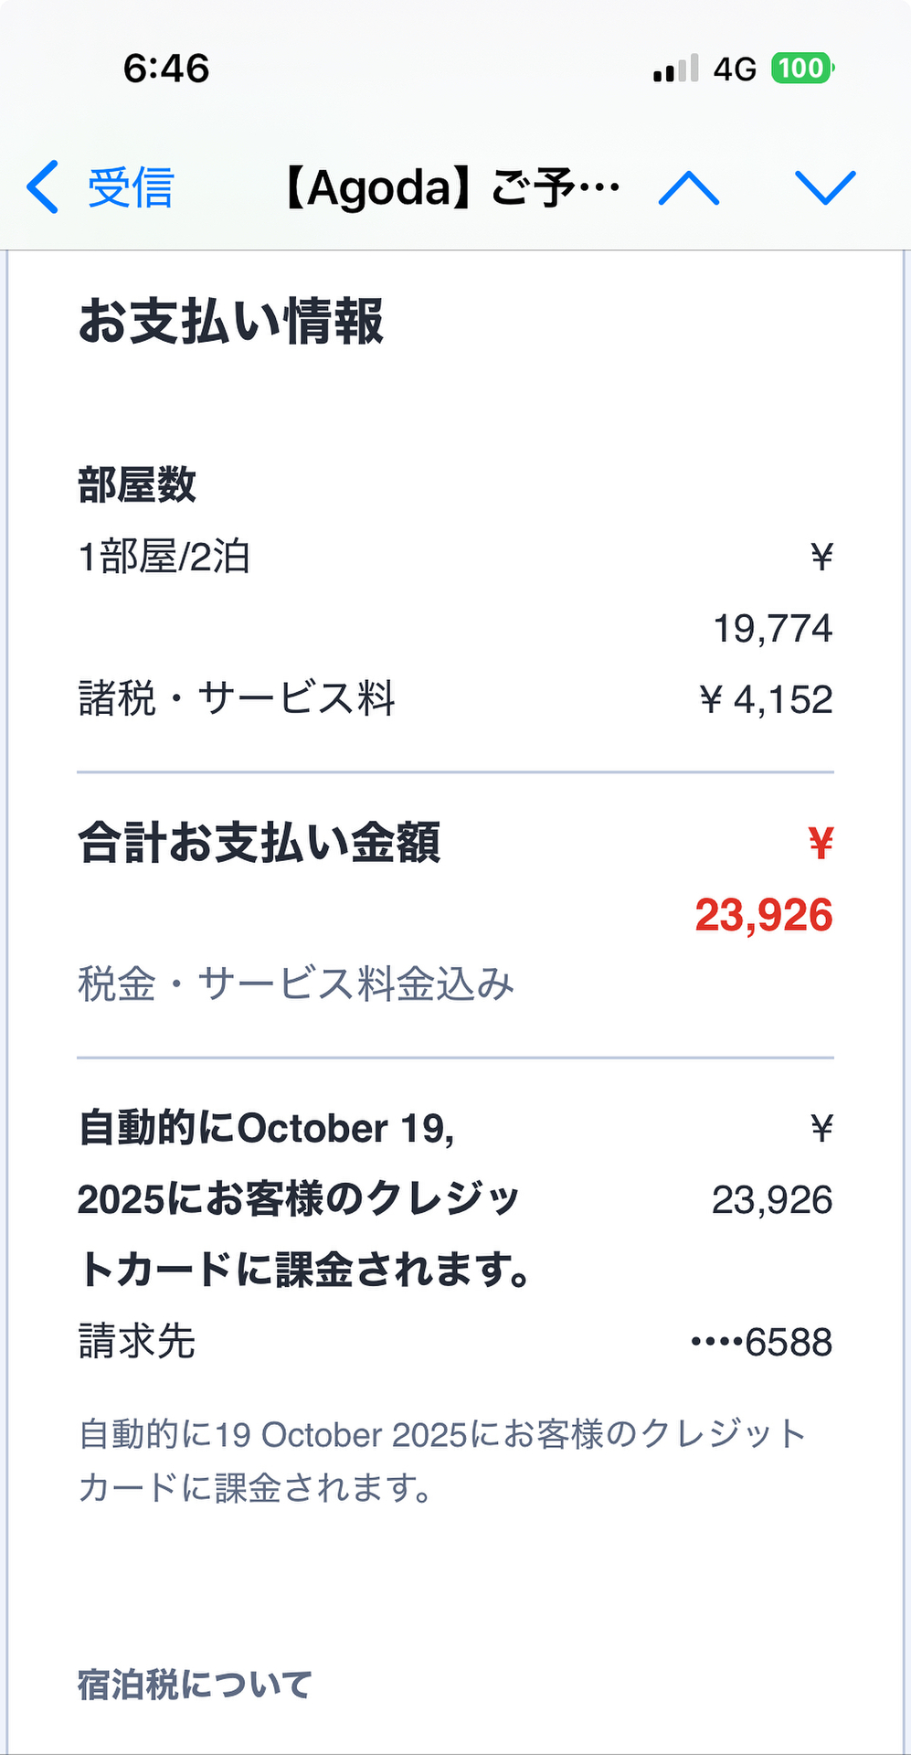
Task: Tap the cellular signal bars icon
Action: (676, 69)
